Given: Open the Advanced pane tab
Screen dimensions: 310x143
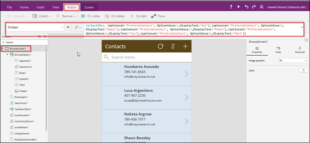Looking at the screenshot, I should tap(300, 50).
